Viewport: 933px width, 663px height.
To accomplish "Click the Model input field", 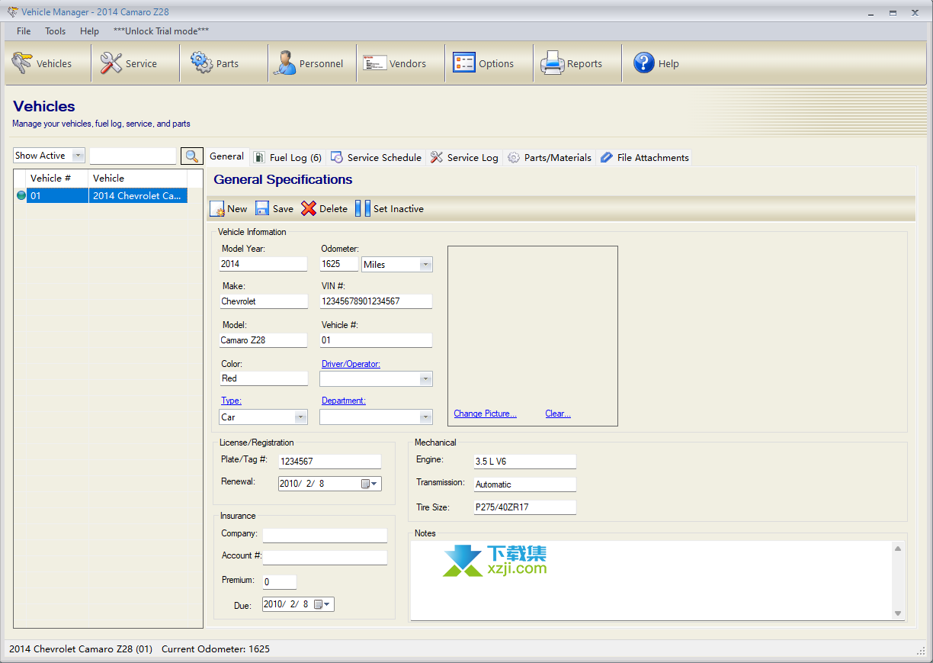I will [263, 340].
